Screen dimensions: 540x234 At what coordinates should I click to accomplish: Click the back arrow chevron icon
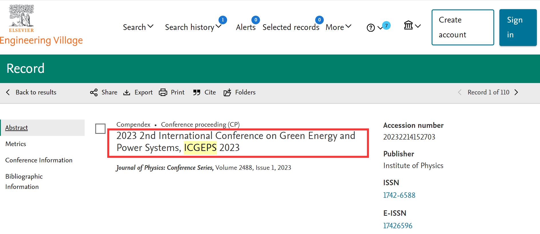[8, 92]
